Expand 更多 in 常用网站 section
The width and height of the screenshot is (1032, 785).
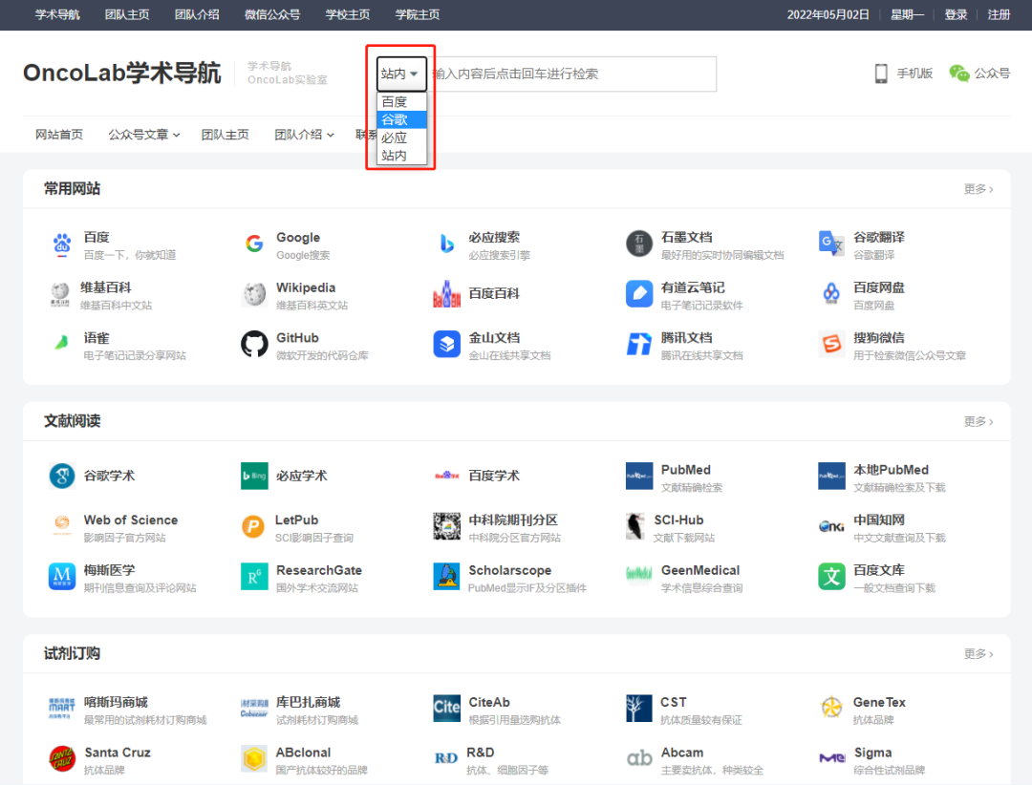[978, 189]
